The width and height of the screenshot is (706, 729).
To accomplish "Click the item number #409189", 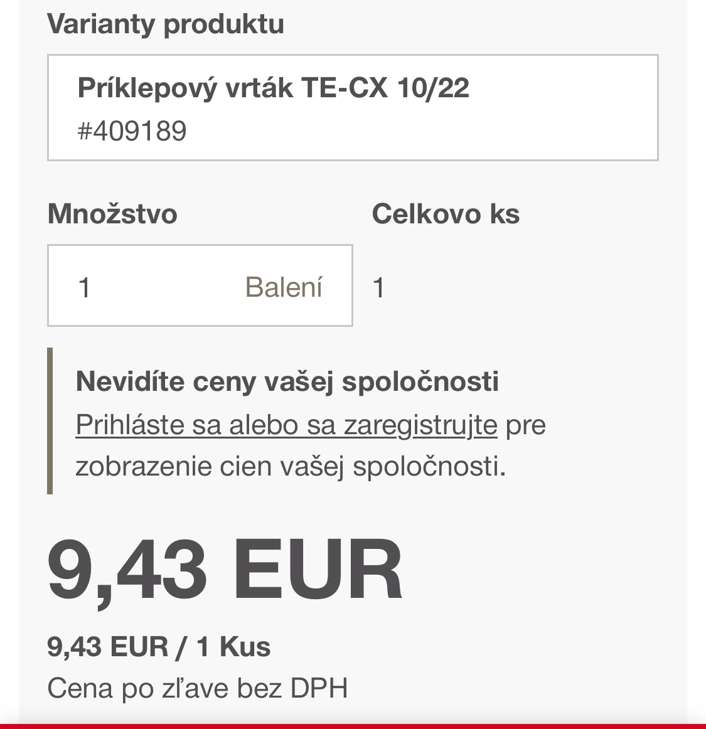I will click(x=132, y=131).
